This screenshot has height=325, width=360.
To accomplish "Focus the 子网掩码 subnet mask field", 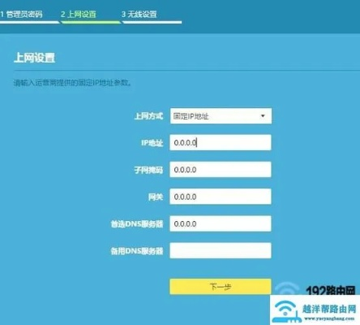I will pos(221,170).
